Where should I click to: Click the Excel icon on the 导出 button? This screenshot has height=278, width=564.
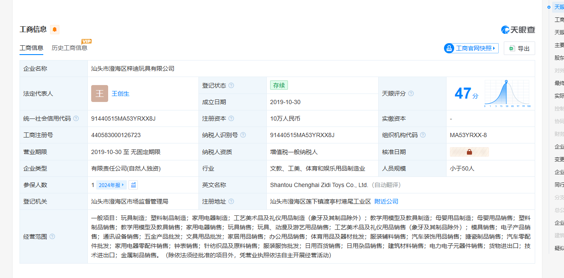click(x=512, y=49)
